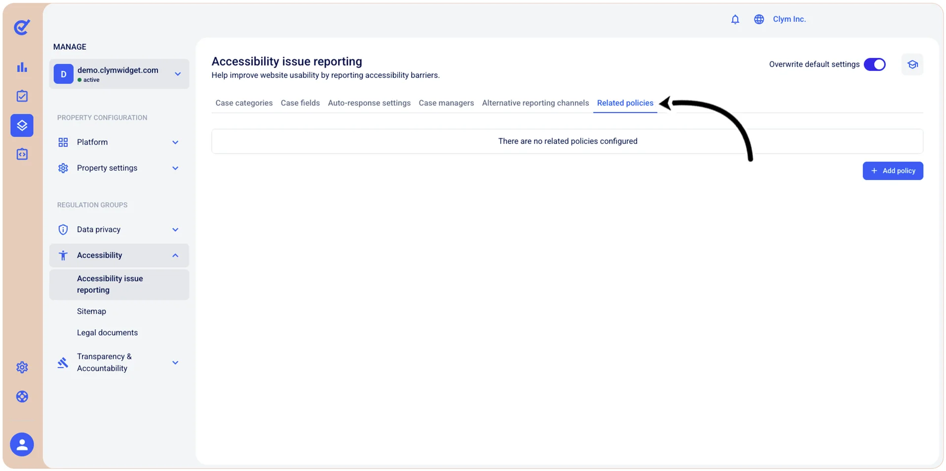Toggle Overwrite default settings switch
Image resolution: width=946 pixels, height=471 pixels.
click(x=874, y=65)
